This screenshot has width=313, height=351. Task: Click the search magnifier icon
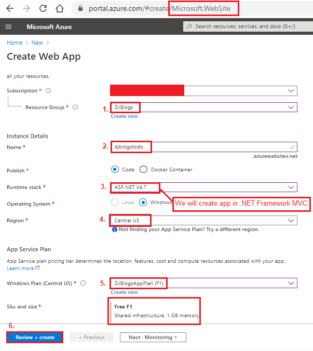(x=189, y=26)
